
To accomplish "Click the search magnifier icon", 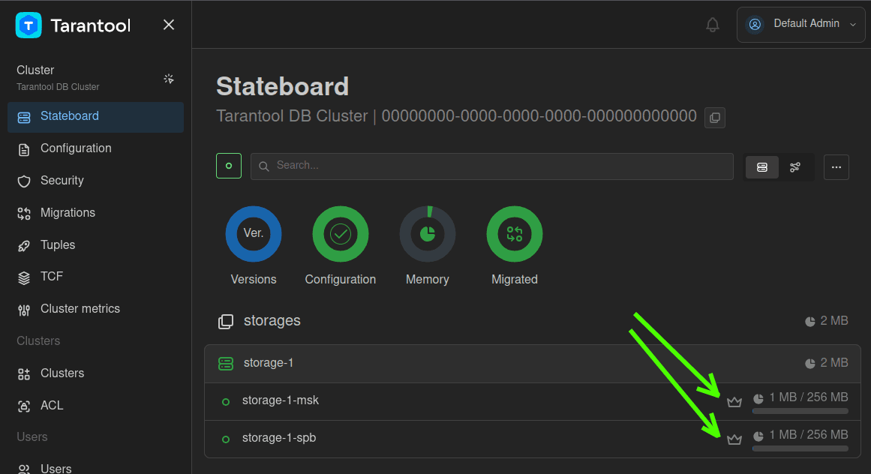I will click(x=264, y=166).
